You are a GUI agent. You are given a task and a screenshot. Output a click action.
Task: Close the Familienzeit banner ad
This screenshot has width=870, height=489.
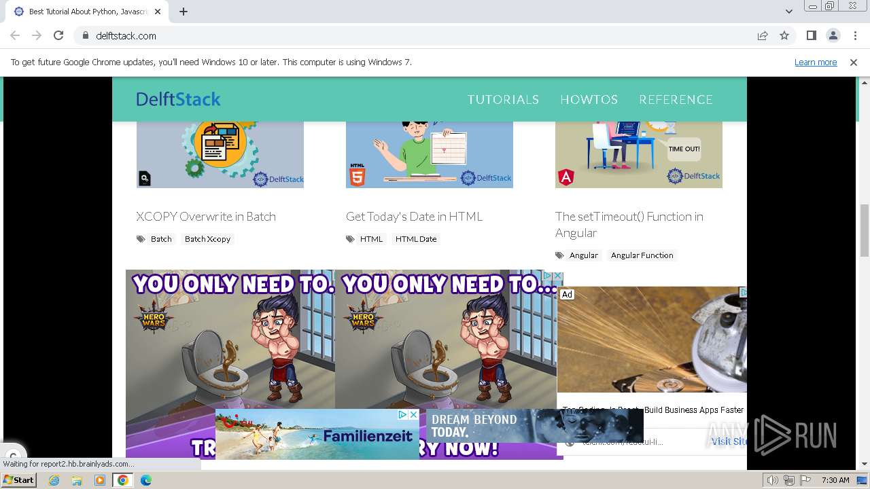[x=413, y=414]
